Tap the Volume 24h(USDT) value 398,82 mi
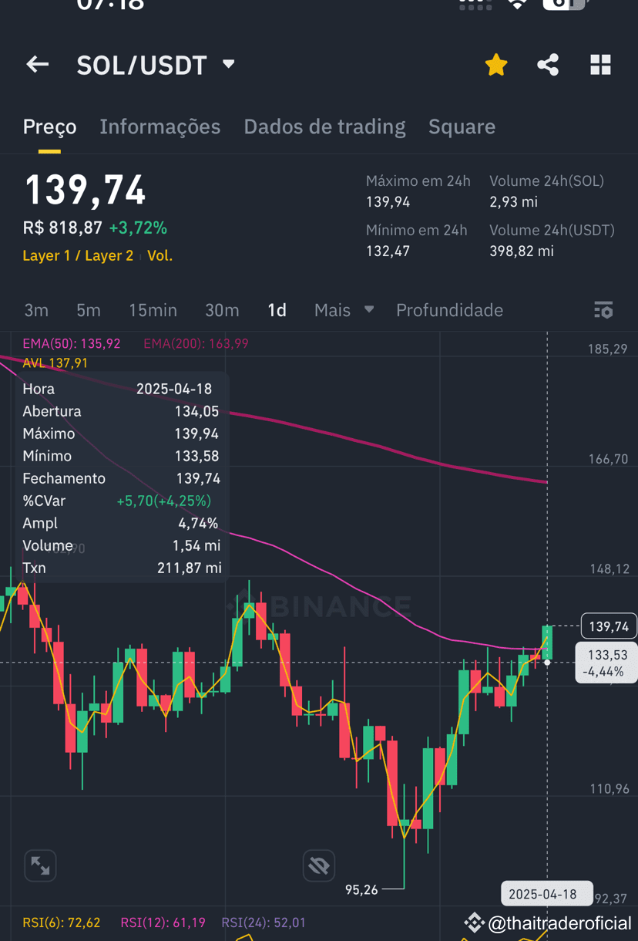The height and width of the screenshot is (941, 638). point(522,251)
